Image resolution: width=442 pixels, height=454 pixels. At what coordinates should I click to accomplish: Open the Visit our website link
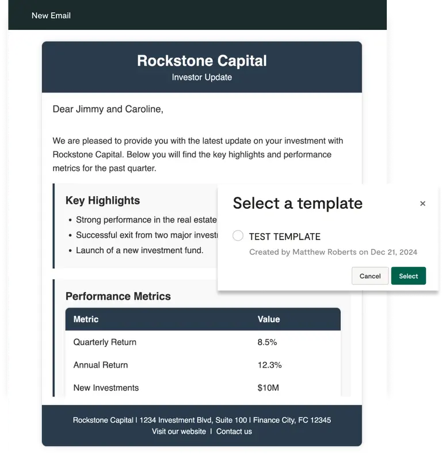click(x=179, y=431)
